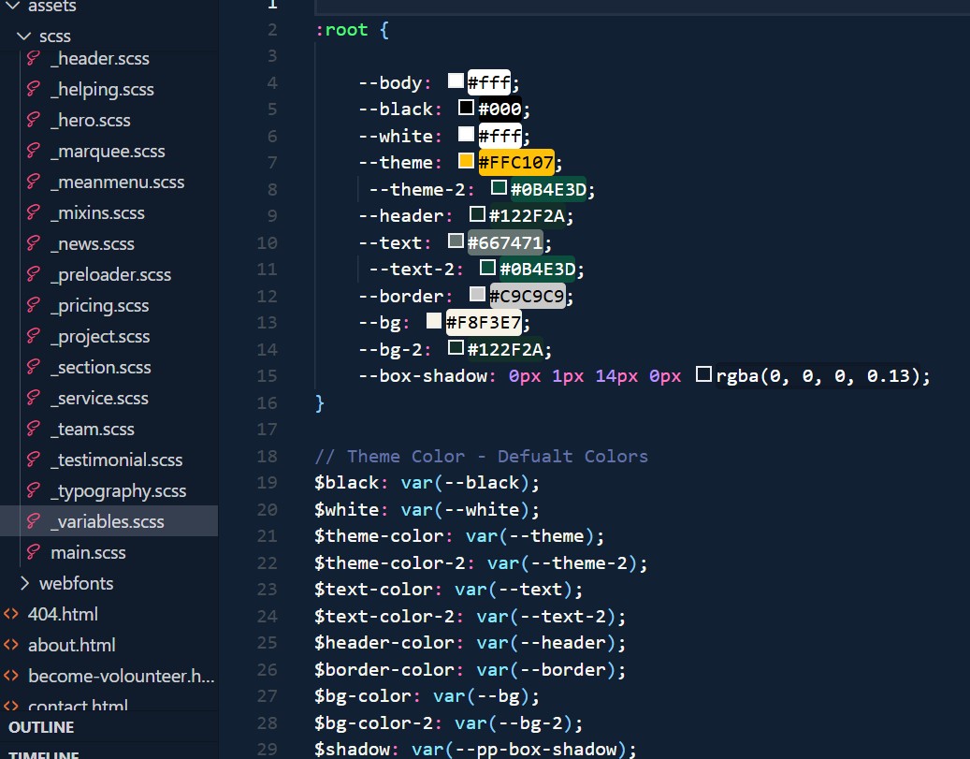
Task: Open _testimonial.scss from file tree
Action: click(x=116, y=460)
